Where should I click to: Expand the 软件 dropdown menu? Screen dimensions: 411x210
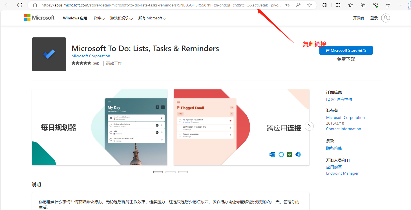pos(99,18)
